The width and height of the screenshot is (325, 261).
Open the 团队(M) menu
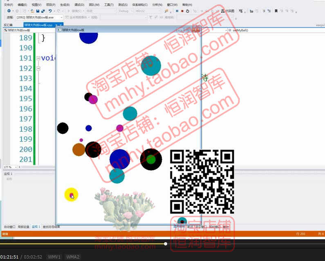[94, 4]
